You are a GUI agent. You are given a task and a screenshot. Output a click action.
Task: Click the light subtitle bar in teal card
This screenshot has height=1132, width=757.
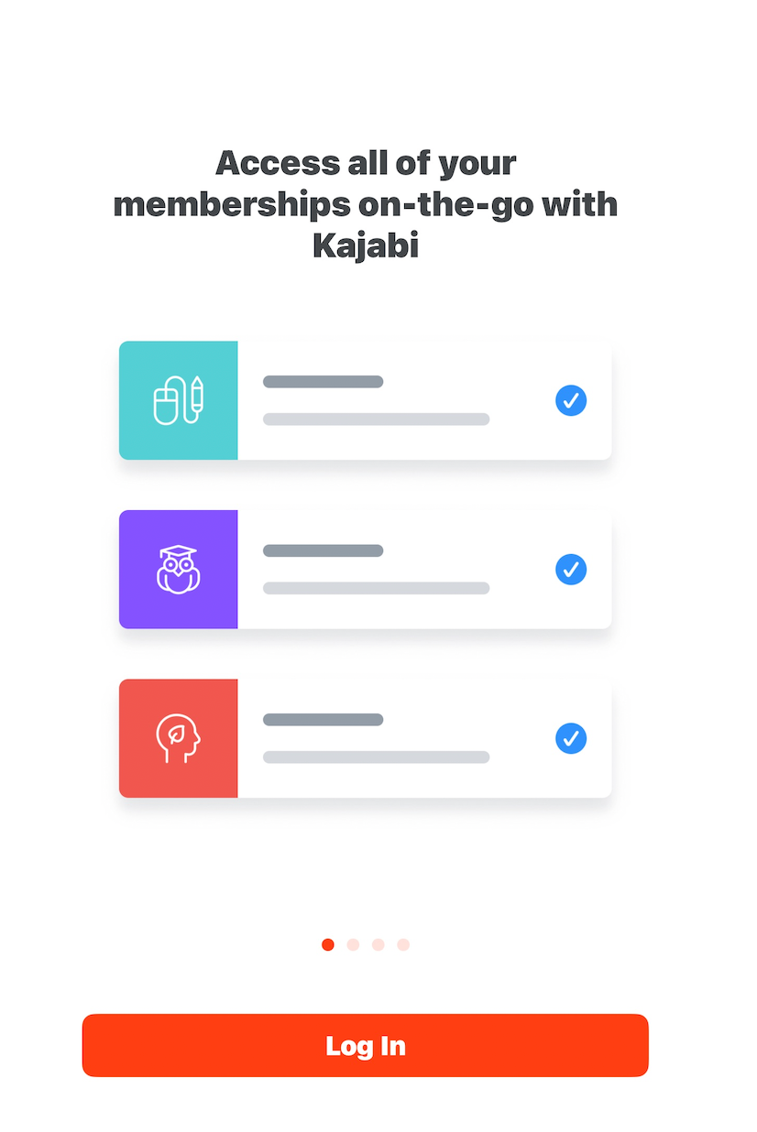pyautogui.click(x=376, y=419)
